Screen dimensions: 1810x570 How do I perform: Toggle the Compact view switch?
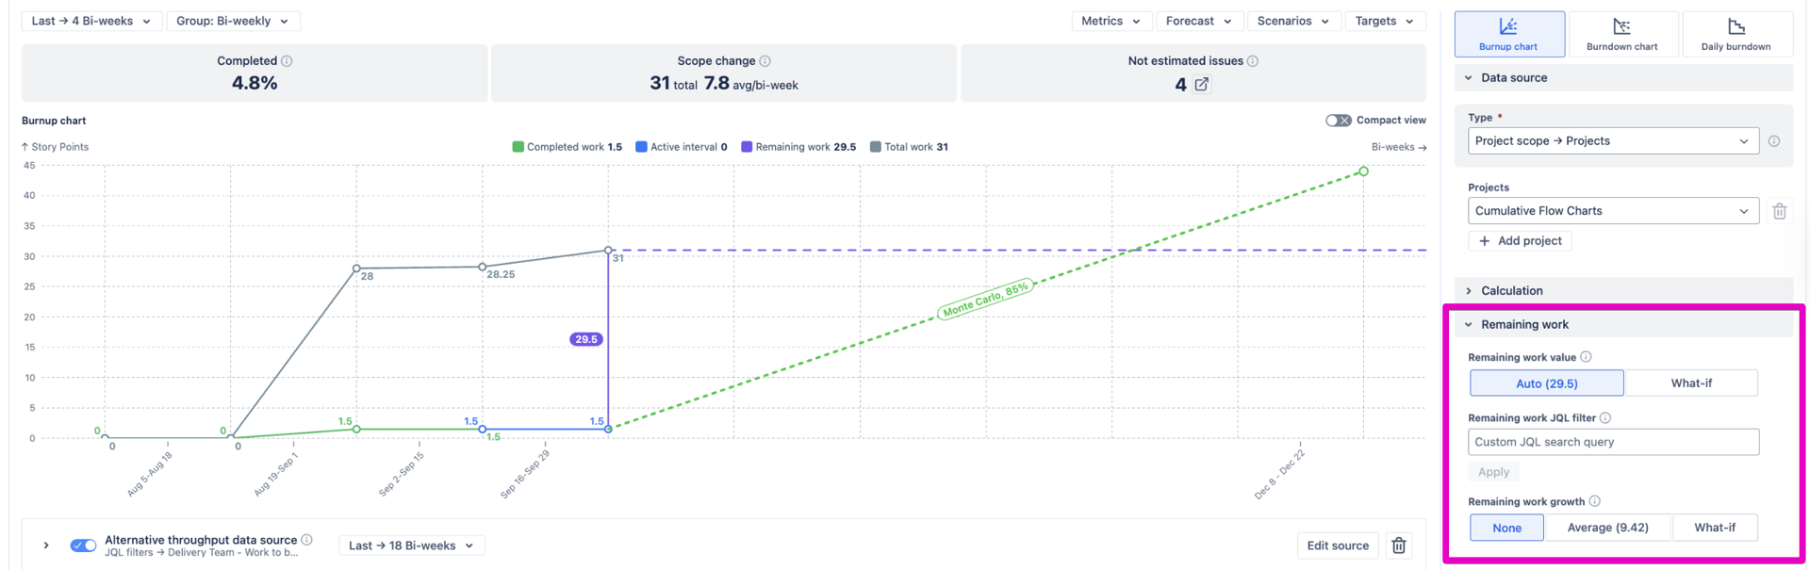pyautogui.click(x=1339, y=121)
